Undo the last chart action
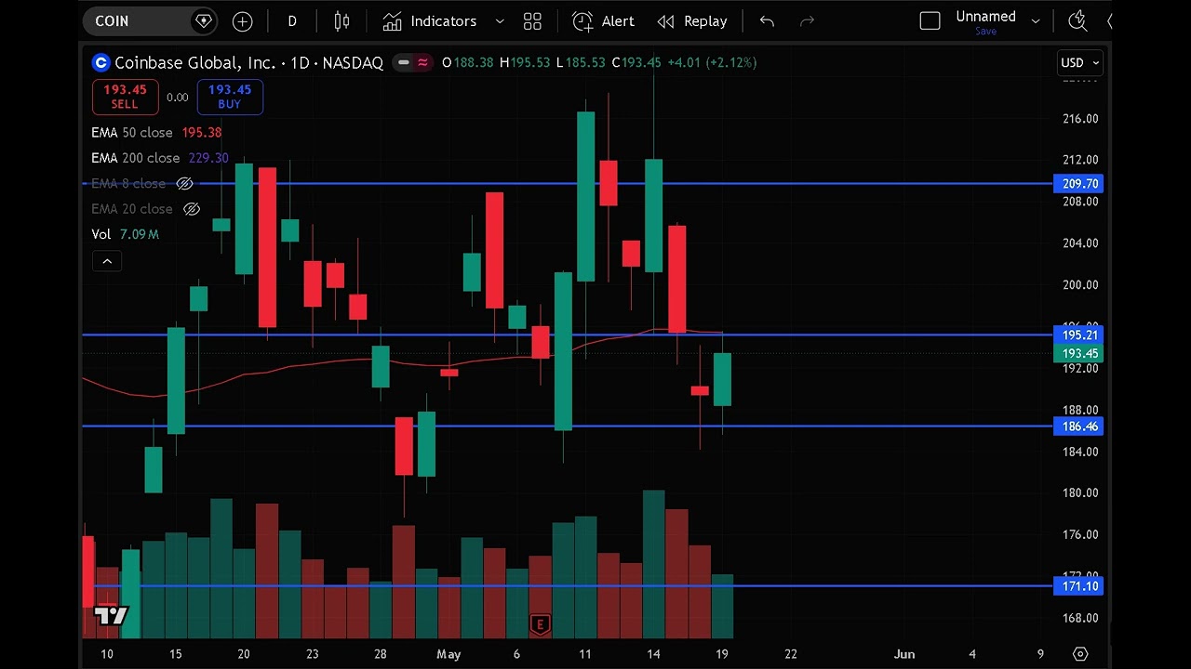Viewport: 1191px width, 669px height. tap(767, 20)
